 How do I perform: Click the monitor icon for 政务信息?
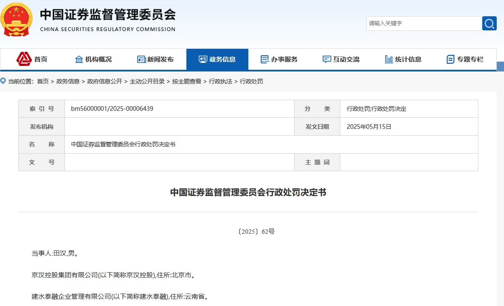tap(203, 59)
